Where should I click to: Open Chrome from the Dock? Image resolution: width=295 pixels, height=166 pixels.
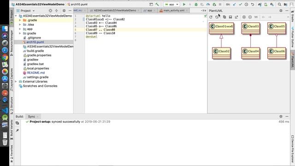pyautogui.click(x=5, y=57)
